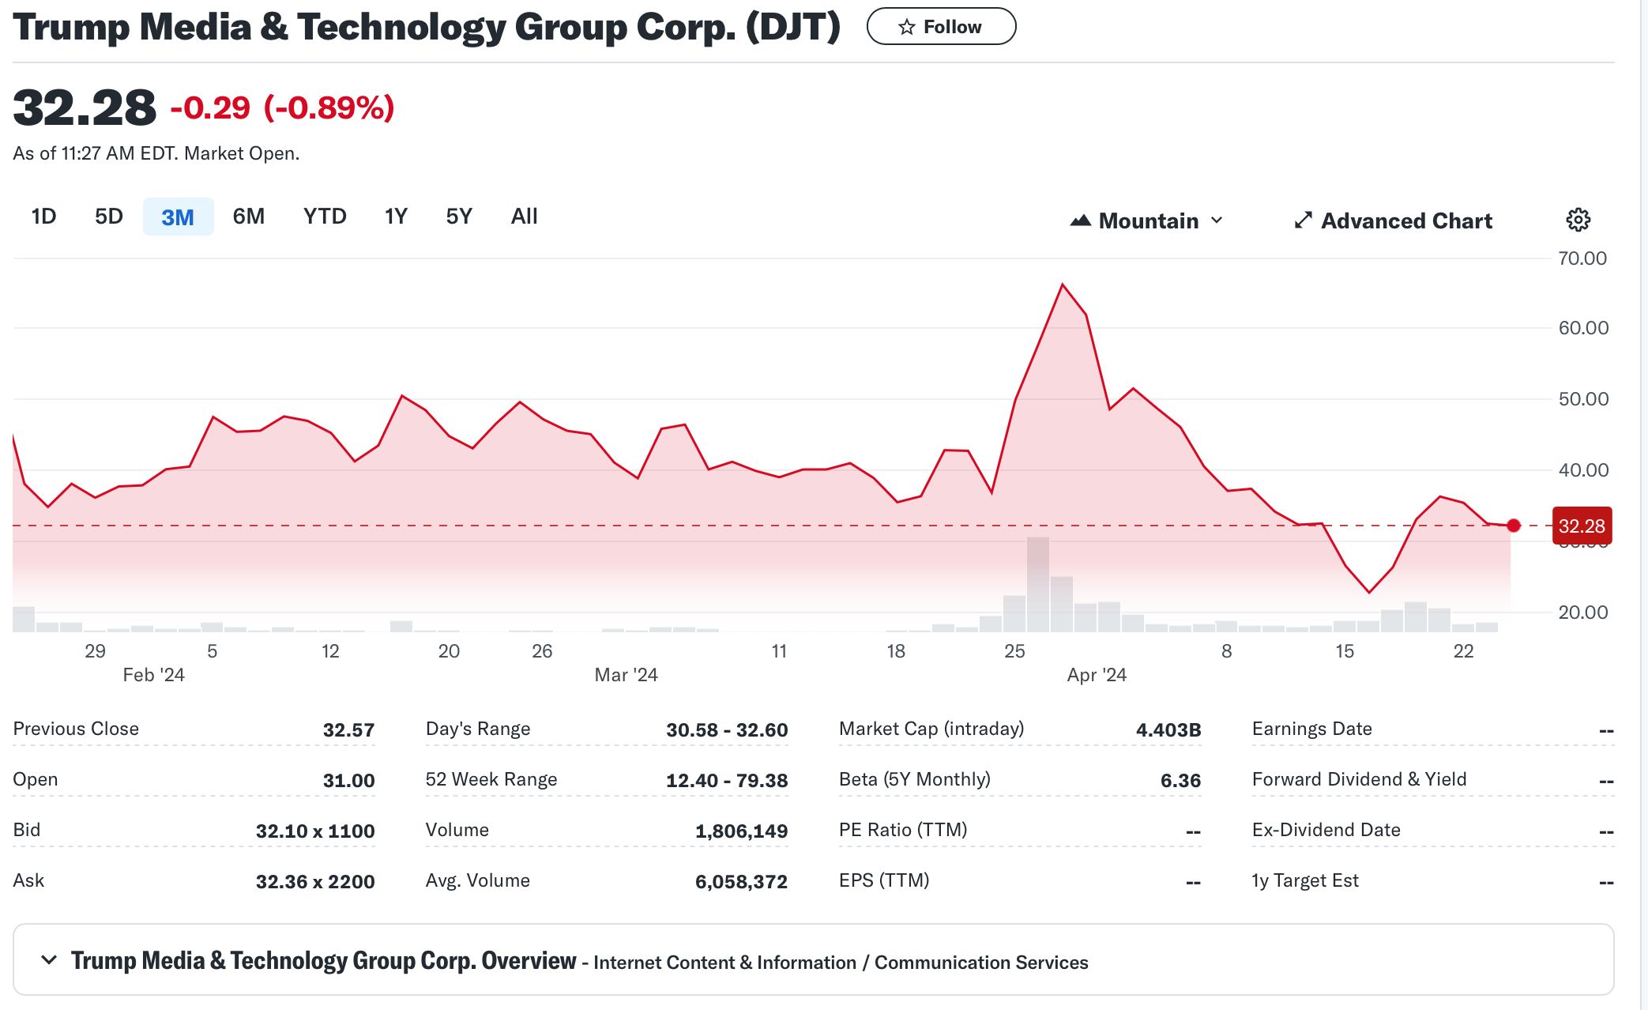Click the PE Ratio (TTM) label
Image resolution: width=1648 pixels, height=1010 pixels.
903,830
